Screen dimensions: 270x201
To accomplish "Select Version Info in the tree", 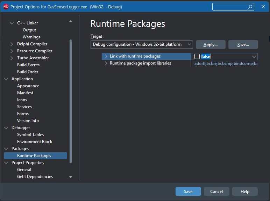I will [x=28, y=121].
